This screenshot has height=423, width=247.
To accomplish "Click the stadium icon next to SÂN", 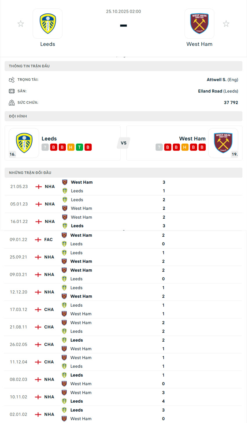I will coord(12,91).
